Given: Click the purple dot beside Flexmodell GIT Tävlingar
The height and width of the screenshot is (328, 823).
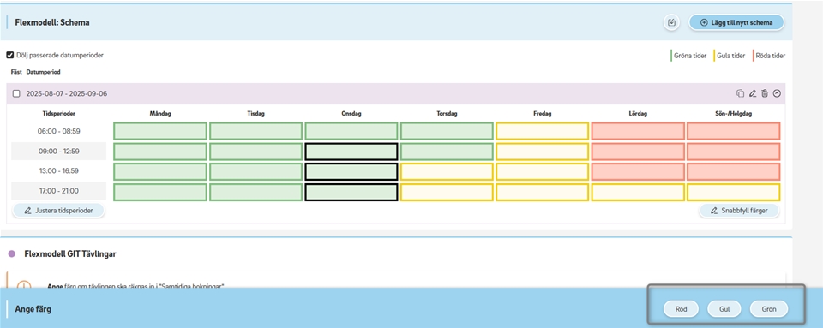Looking at the screenshot, I should (x=12, y=254).
